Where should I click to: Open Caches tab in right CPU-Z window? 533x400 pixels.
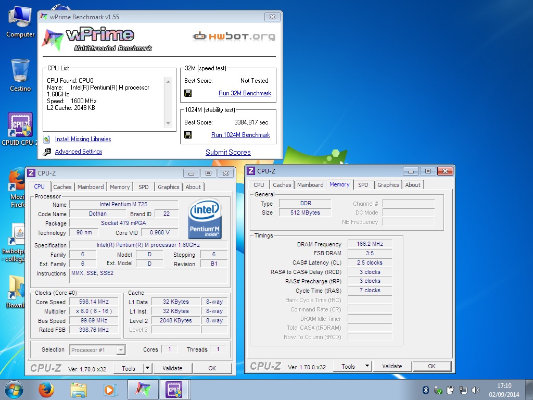[x=282, y=185]
